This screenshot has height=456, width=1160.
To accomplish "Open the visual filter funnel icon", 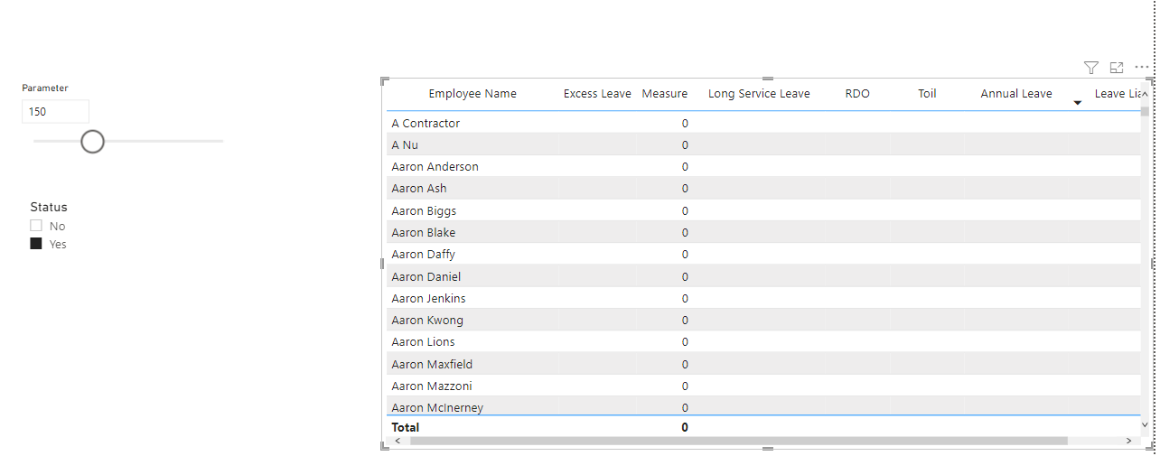I will tap(1090, 68).
